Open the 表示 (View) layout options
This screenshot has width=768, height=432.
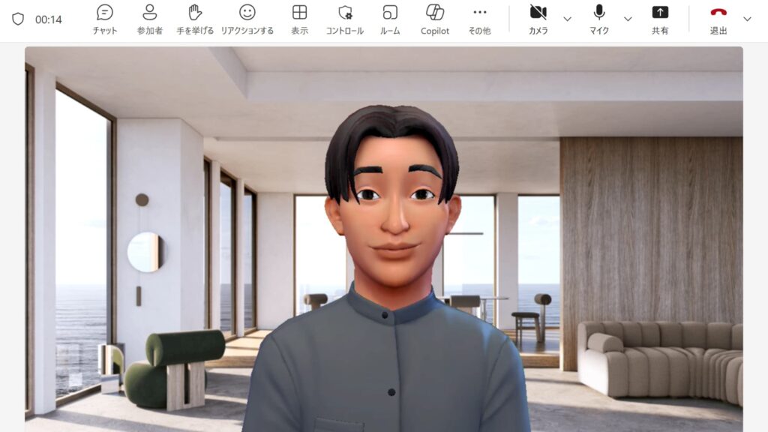pyautogui.click(x=299, y=19)
